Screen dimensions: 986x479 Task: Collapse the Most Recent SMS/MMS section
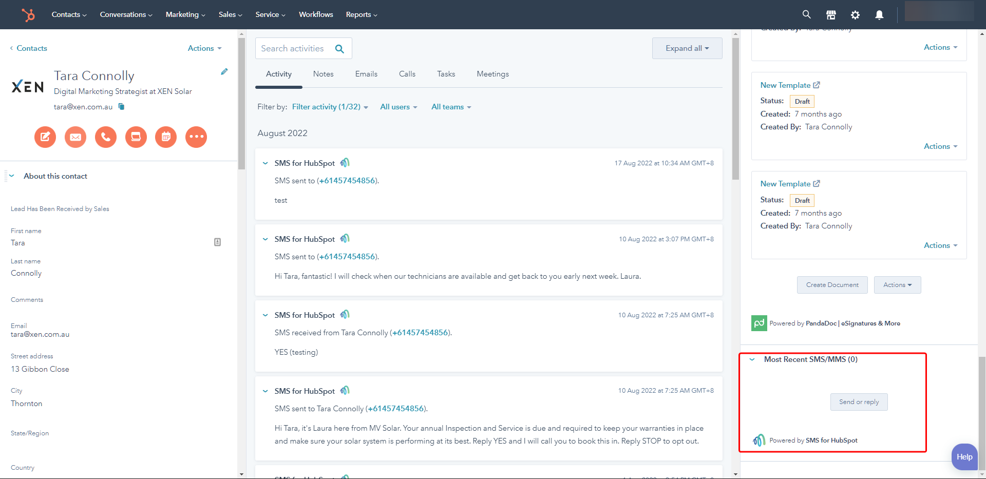pos(752,359)
